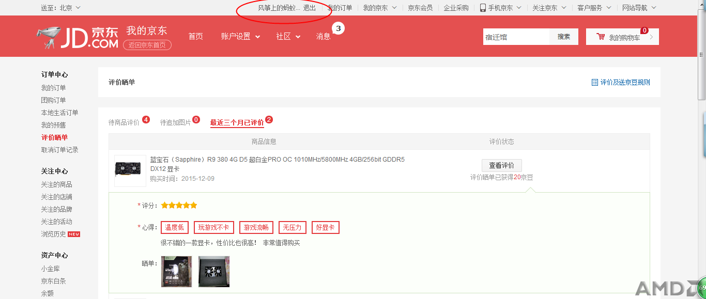This screenshot has height=299, width=706.
Task: Open 消息 messages
Action: click(x=324, y=36)
